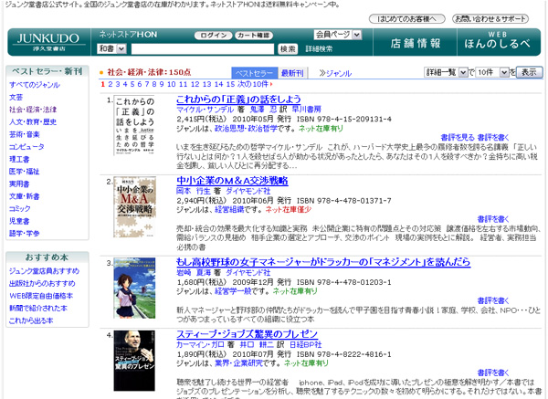Select 芸術・音楽 genre

[x=25, y=134]
